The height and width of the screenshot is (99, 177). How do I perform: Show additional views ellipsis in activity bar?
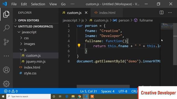tap(6, 56)
